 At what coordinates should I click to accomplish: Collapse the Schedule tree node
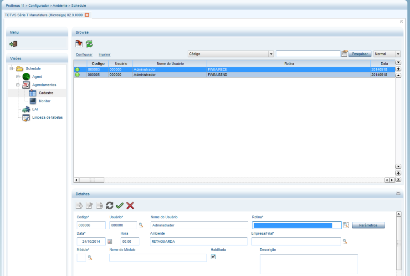pos(11,69)
